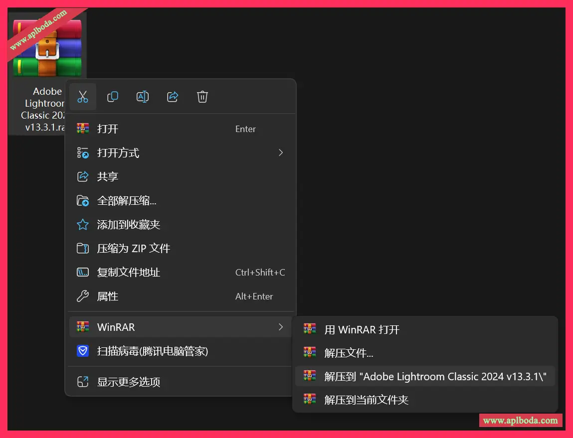Viewport: 573px width, 438px height.
Task: Expand the WinRAR submenu chevron
Action: point(281,327)
